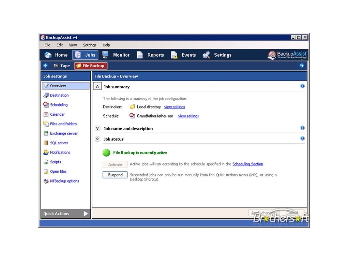Click the Exchange server icon
Image resolution: width=349 pixels, height=262 pixels.
(46, 133)
